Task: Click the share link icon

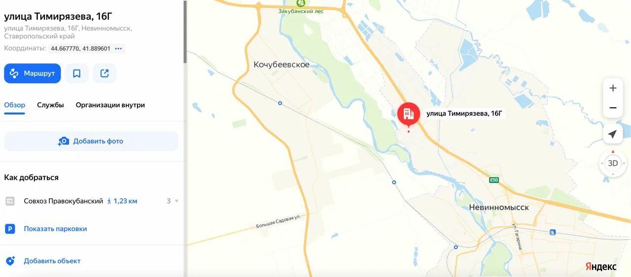Action: 105,73
